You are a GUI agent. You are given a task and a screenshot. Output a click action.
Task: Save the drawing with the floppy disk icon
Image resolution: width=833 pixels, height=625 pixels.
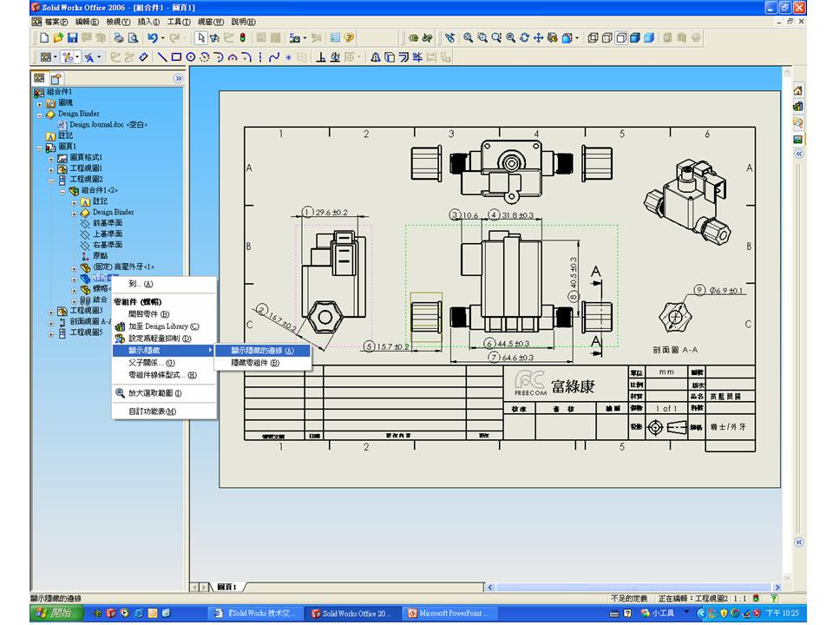[72, 37]
